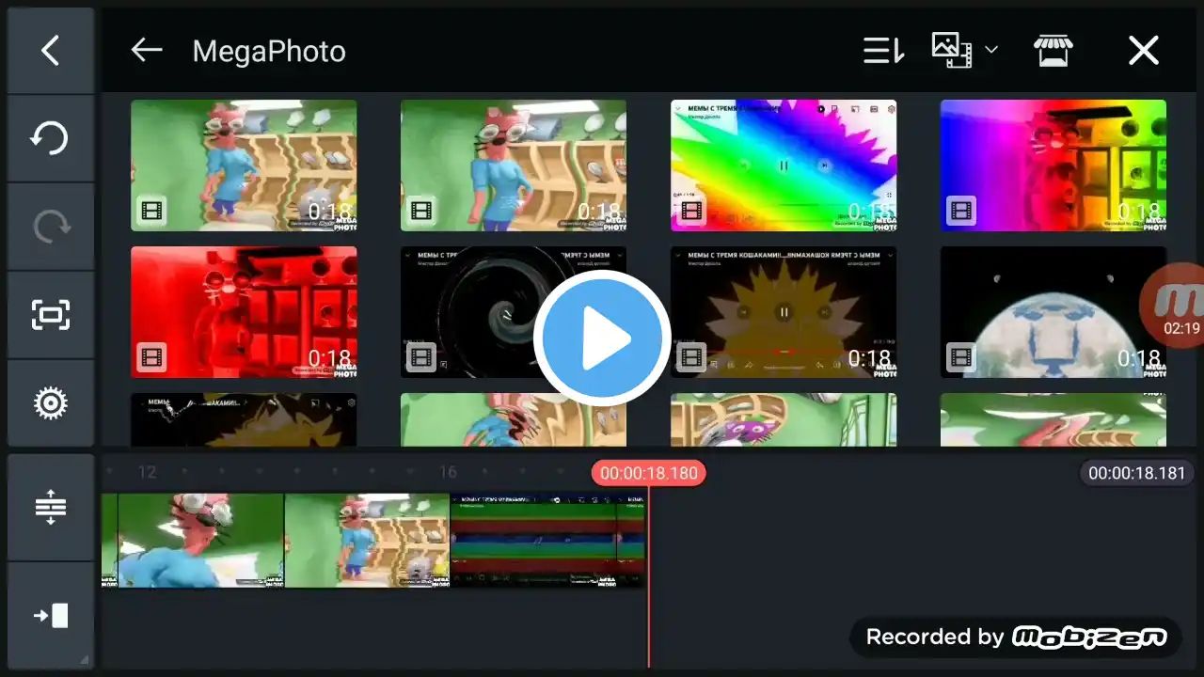The width and height of the screenshot is (1204, 677).
Task: Redo the last undone action
Action: click(51, 226)
